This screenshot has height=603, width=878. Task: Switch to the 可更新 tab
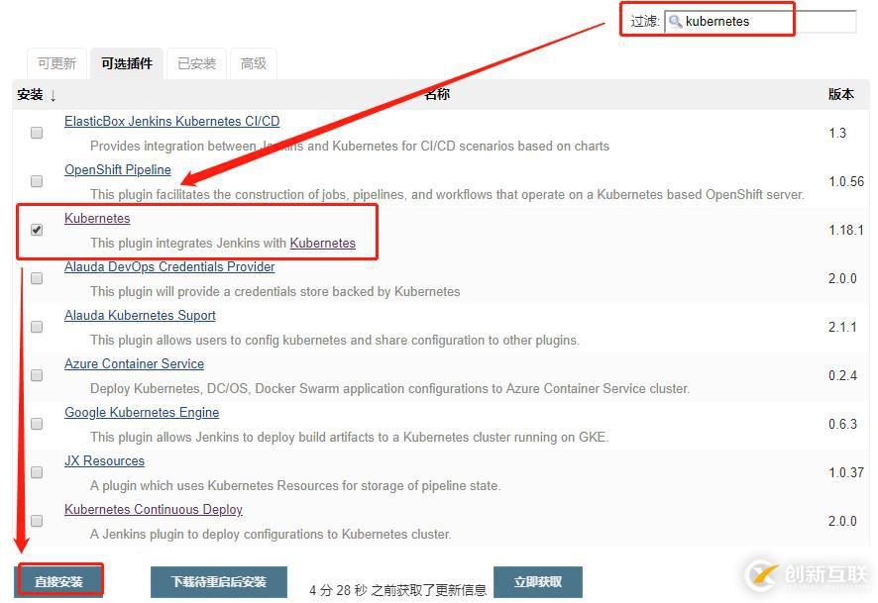(56, 63)
